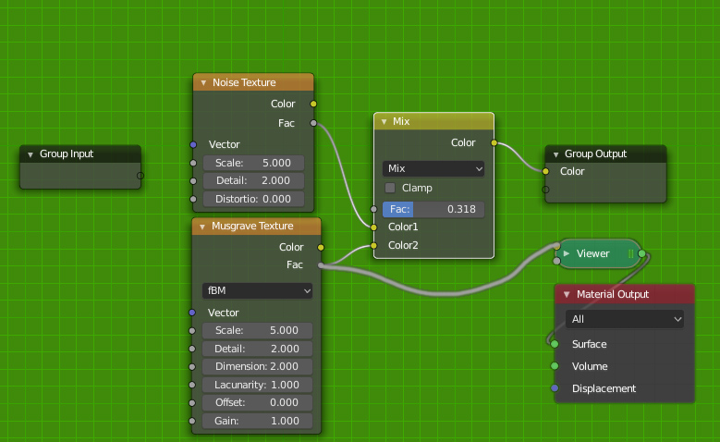The image size is (720, 442).
Task: Collapse the Noise Texture node
Action: tap(203, 83)
